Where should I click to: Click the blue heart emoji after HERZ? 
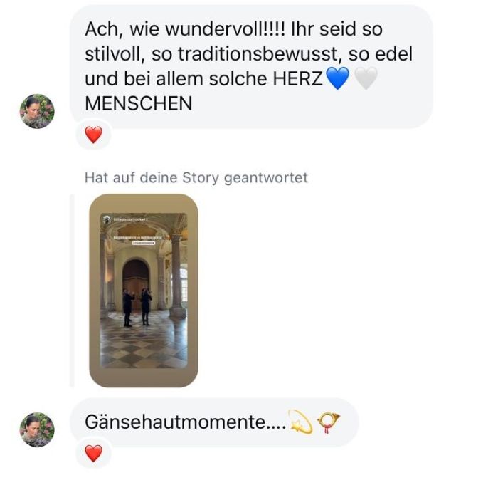coord(338,78)
